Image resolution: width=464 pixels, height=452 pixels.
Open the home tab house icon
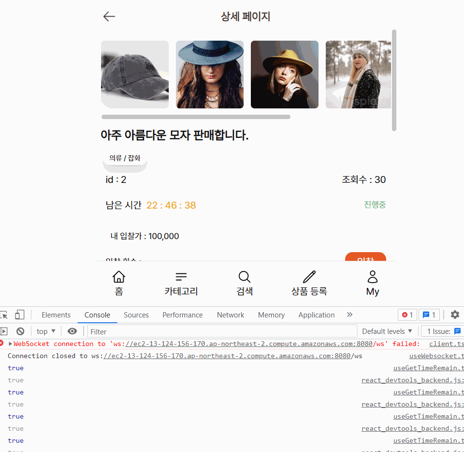(x=119, y=277)
